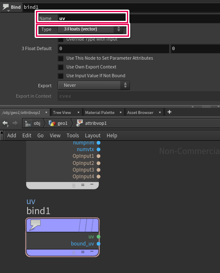Open the Tools menu
This screenshot has height=273, width=220.
click(73, 135)
